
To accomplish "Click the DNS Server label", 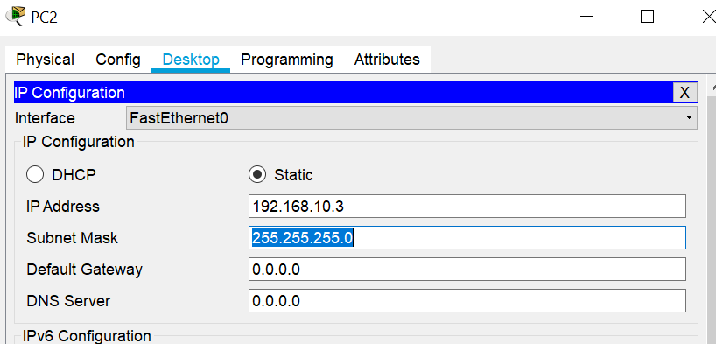I will point(68,301).
